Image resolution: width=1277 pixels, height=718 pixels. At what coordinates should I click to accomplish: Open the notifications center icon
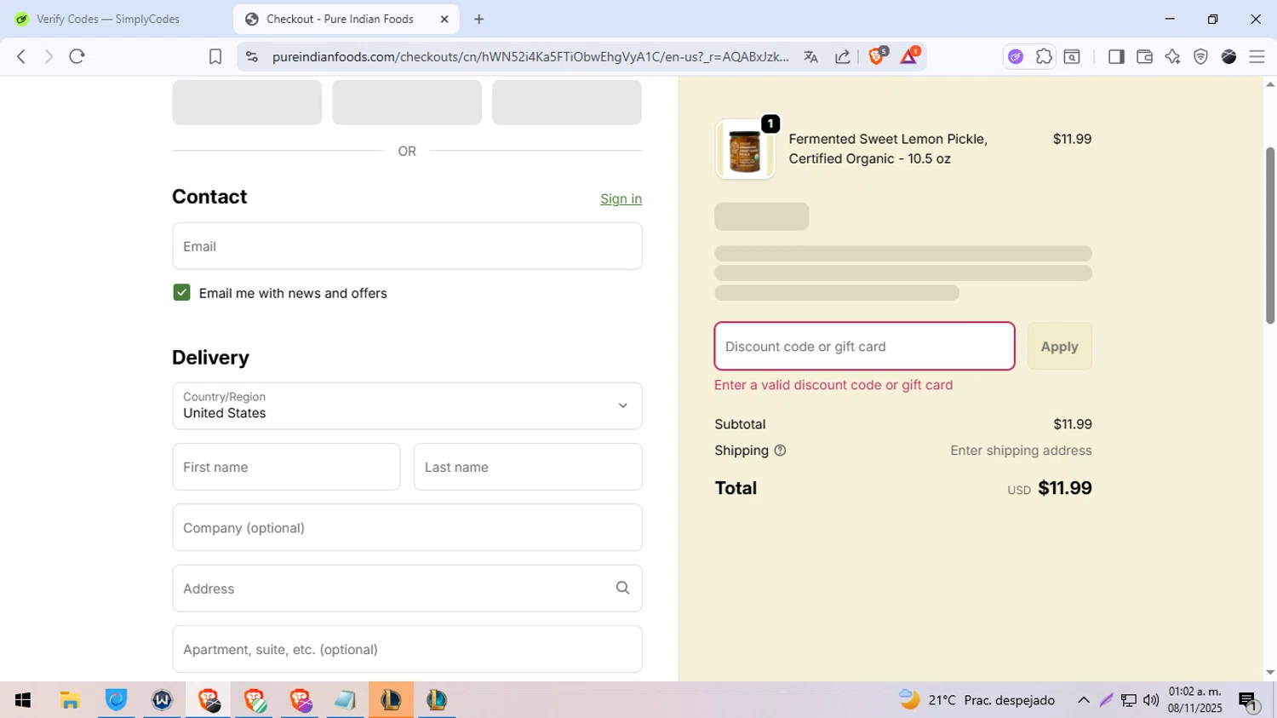pyautogui.click(x=1249, y=701)
